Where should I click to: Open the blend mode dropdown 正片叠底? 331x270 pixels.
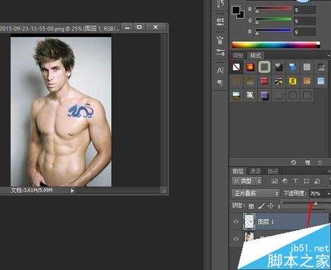[256, 193]
